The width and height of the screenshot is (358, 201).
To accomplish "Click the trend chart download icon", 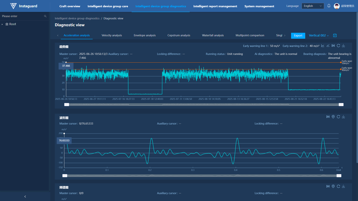I will pyautogui.click(x=343, y=46).
